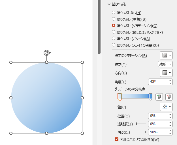Screen dimensions: 177x145
Task: Click the グラデーションの分岐点 label
Action: 130,89
